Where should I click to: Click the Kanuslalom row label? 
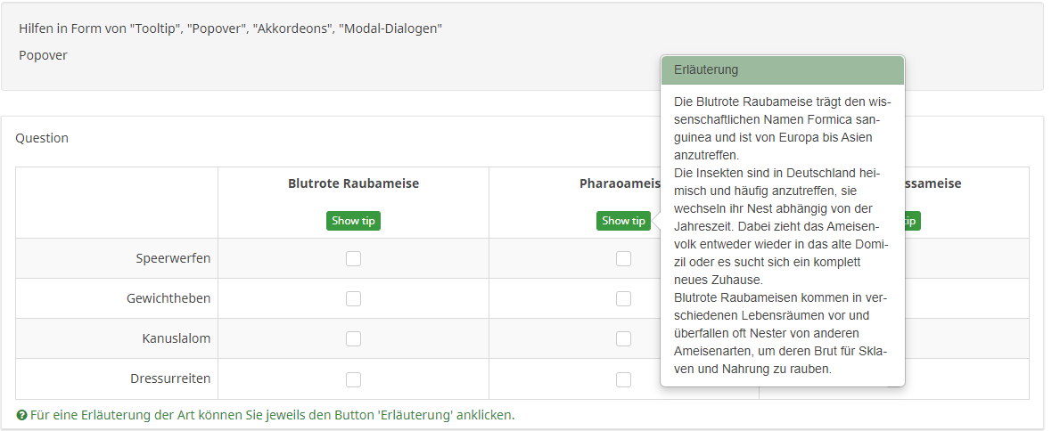point(177,338)
